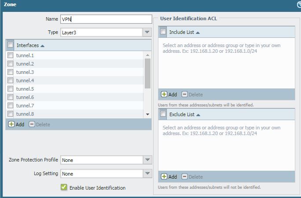Check the tunnel.5 interface checkbox

tap(11, 89)
